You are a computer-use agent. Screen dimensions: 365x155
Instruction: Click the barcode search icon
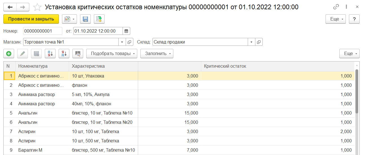coord(78,54)
